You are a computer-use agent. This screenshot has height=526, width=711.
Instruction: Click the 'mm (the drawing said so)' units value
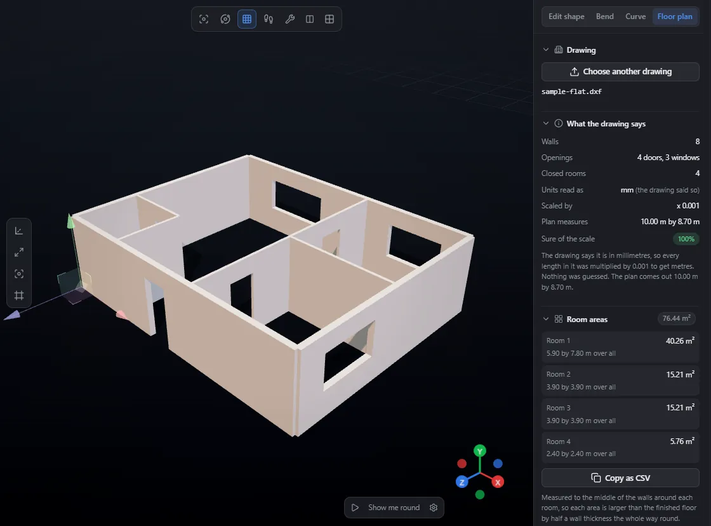coord(660,190)
